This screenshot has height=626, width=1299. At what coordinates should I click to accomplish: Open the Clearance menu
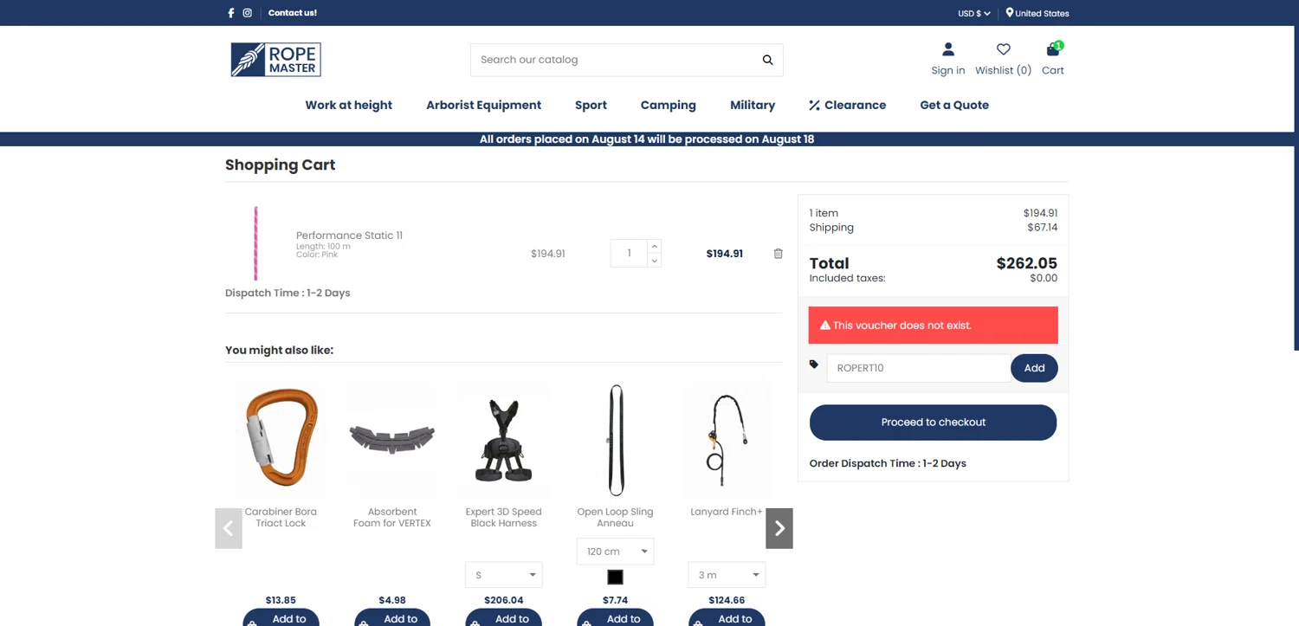point(847,105)
